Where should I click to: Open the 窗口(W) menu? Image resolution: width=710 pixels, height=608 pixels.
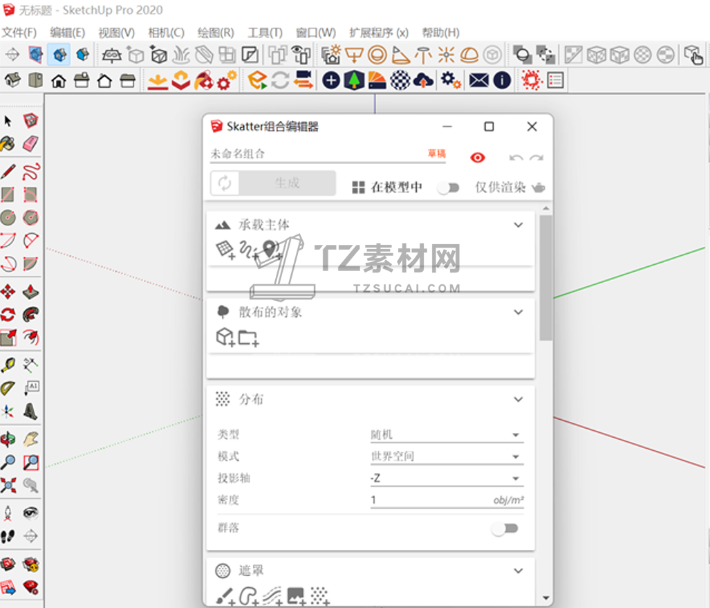coord(316,33)
